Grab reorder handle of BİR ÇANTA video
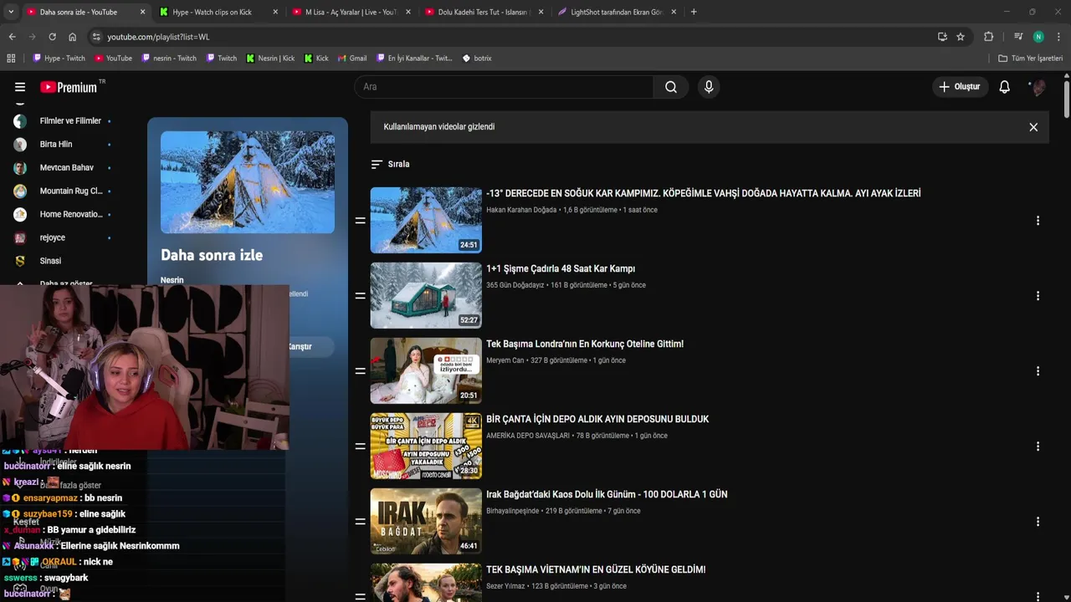1071x602 pixels. (360, 446)
